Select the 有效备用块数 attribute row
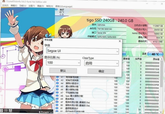This screenshot has height=114, width=165. click(x=108, y=77)
